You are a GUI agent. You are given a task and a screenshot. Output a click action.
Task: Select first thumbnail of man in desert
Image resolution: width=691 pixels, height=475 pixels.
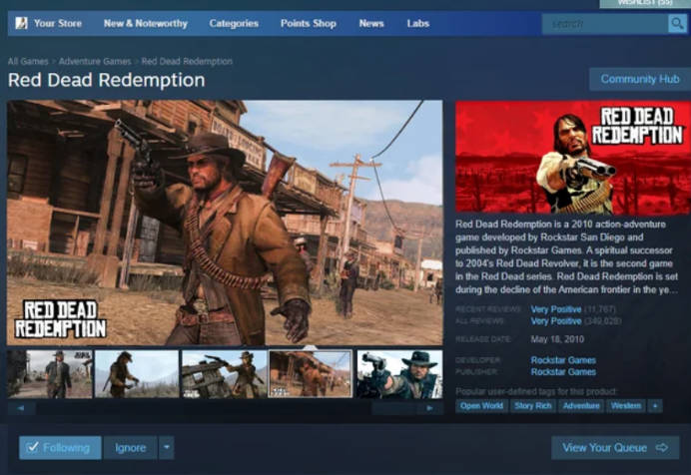50,374
